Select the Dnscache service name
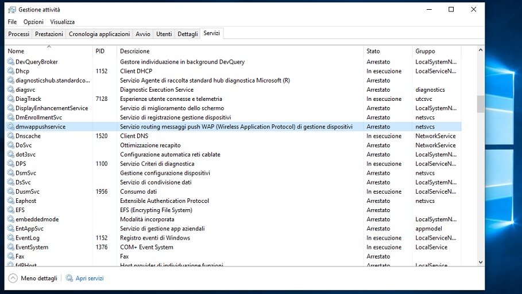Viewport: 522px width, 294px height. (x=28, y=136)
